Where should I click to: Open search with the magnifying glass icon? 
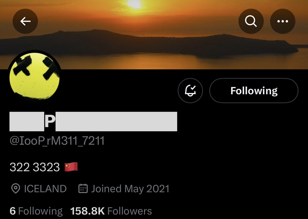251,21
